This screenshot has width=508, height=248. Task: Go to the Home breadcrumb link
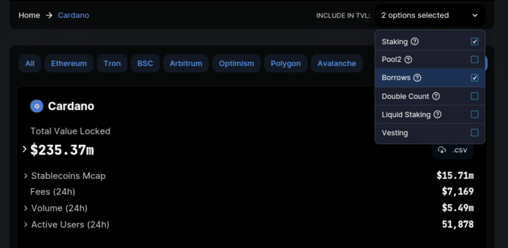(29, 15)
